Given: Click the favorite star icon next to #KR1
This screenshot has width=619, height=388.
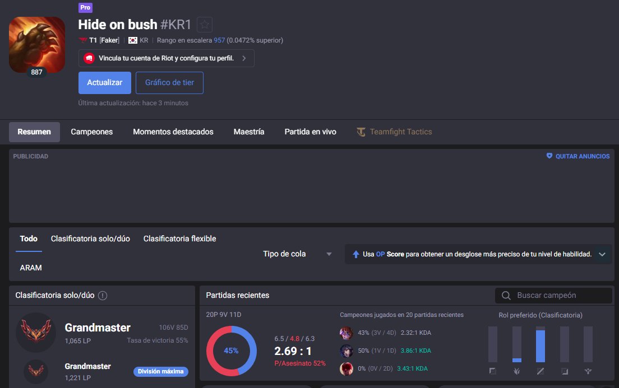Looking at the screenshot, I should (x=205, y=25).
